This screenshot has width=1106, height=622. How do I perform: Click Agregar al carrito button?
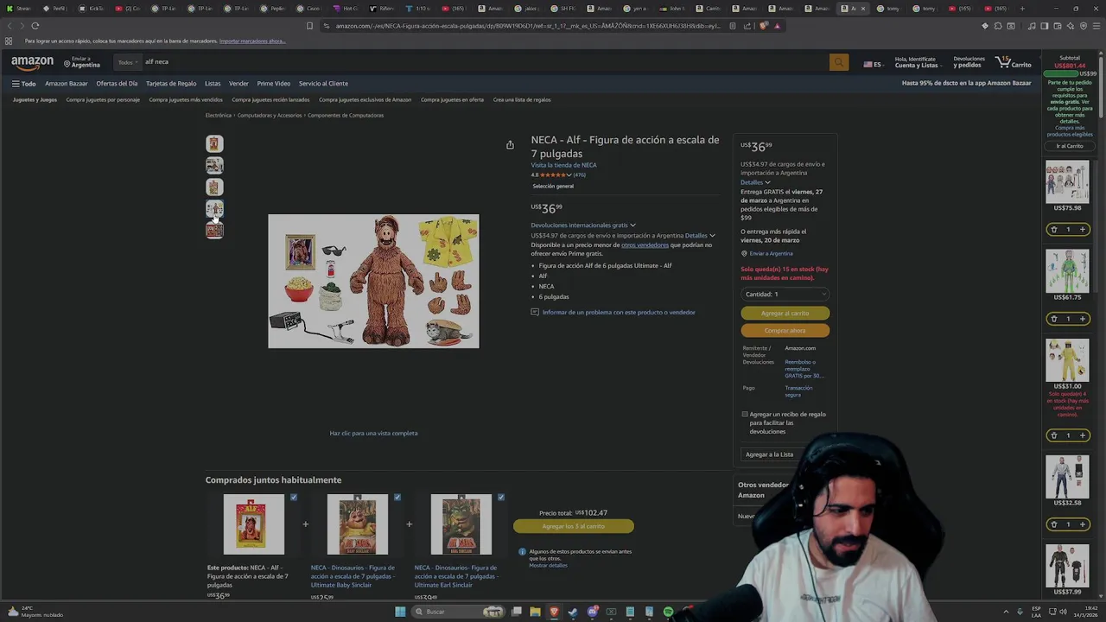coord(785,313)
